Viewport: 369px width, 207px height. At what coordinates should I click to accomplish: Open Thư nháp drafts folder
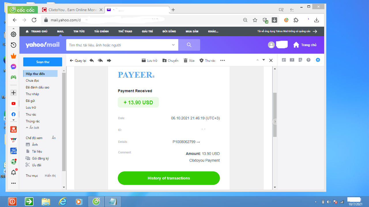coord(32,94)
